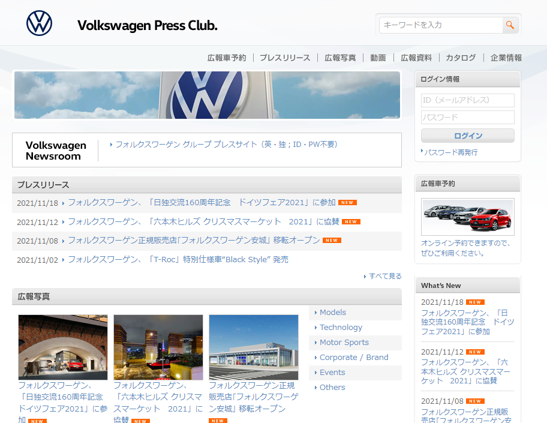Open the フォルクスワーゲン グループ プレスサイト link
Viewport: 547px width, 423px height.
(x=226, y=145)
